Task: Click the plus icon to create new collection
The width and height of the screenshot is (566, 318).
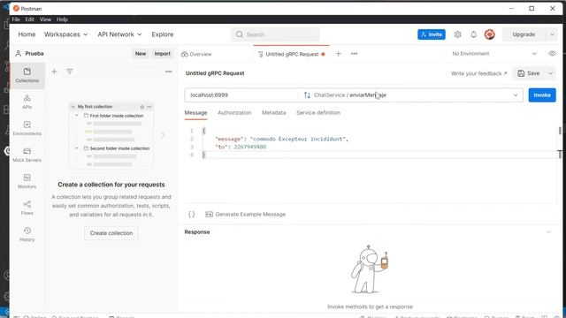Action: [x=54, y=72]
